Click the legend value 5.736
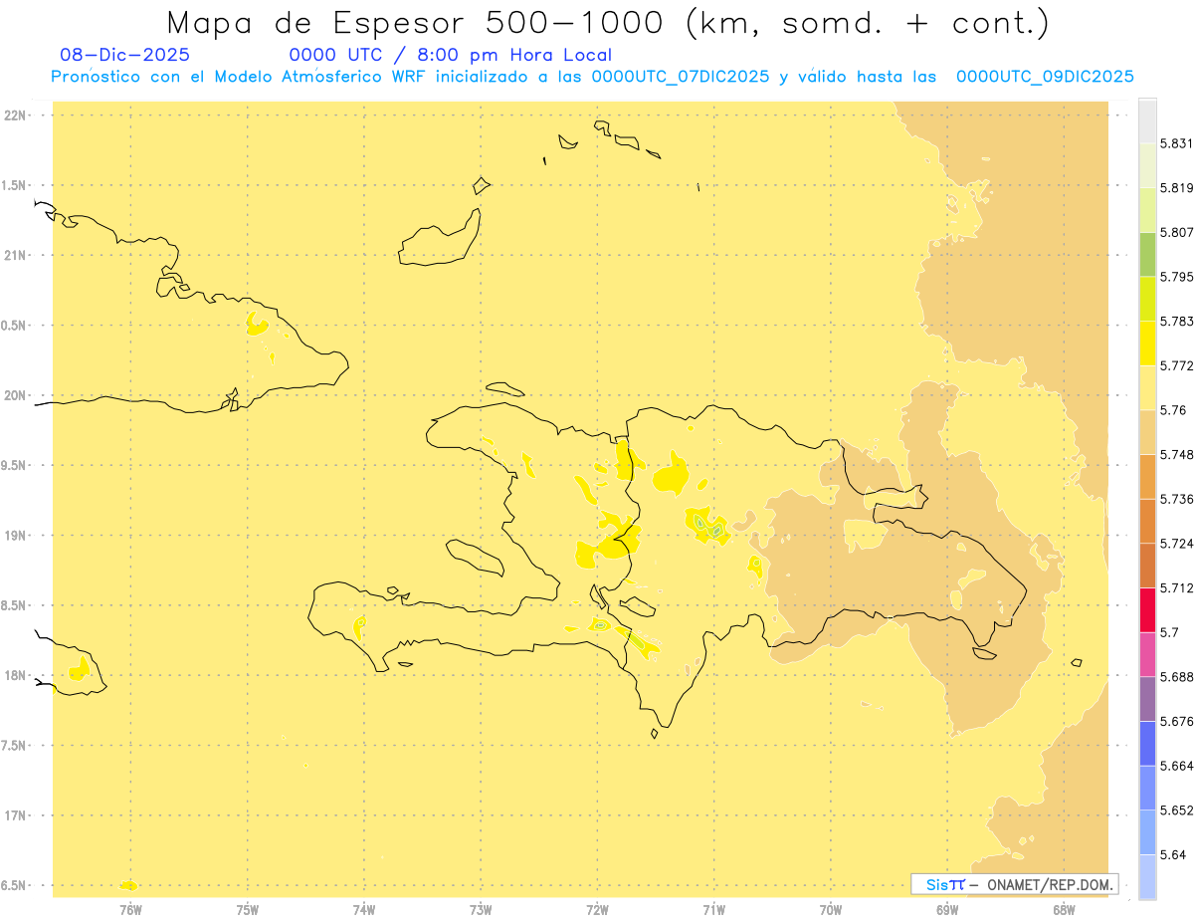Viewport: 1194px width, 923px height. [1176, 499]
